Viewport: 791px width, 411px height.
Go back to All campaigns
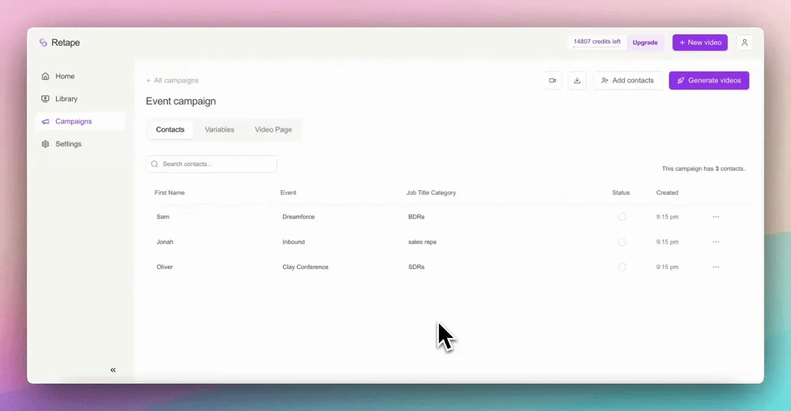pos(172,80)
